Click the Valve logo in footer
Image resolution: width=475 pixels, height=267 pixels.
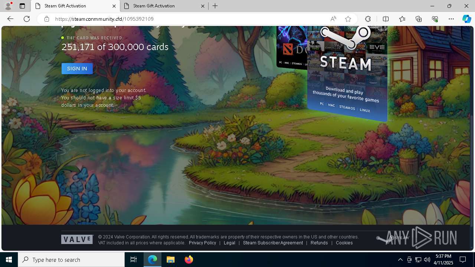pos(77,240)
